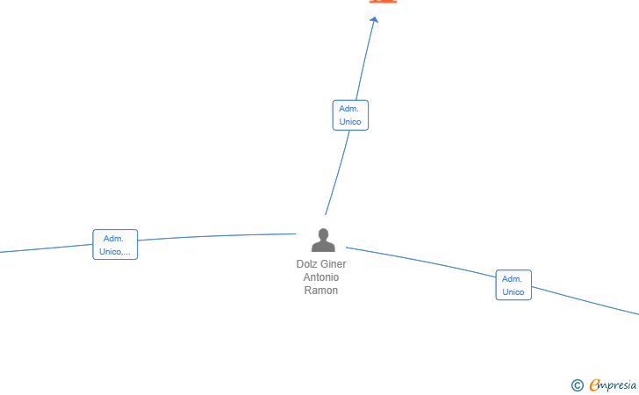Click edge line between person and right label
This screenshot has width=639, height=395.
[x=420, y=262]
